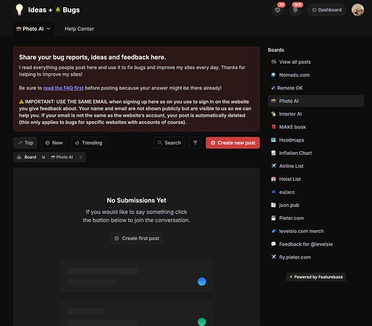Click the magnifier icon in Search
The height and width of the screenshot is (326, 372).
point(160,143)
